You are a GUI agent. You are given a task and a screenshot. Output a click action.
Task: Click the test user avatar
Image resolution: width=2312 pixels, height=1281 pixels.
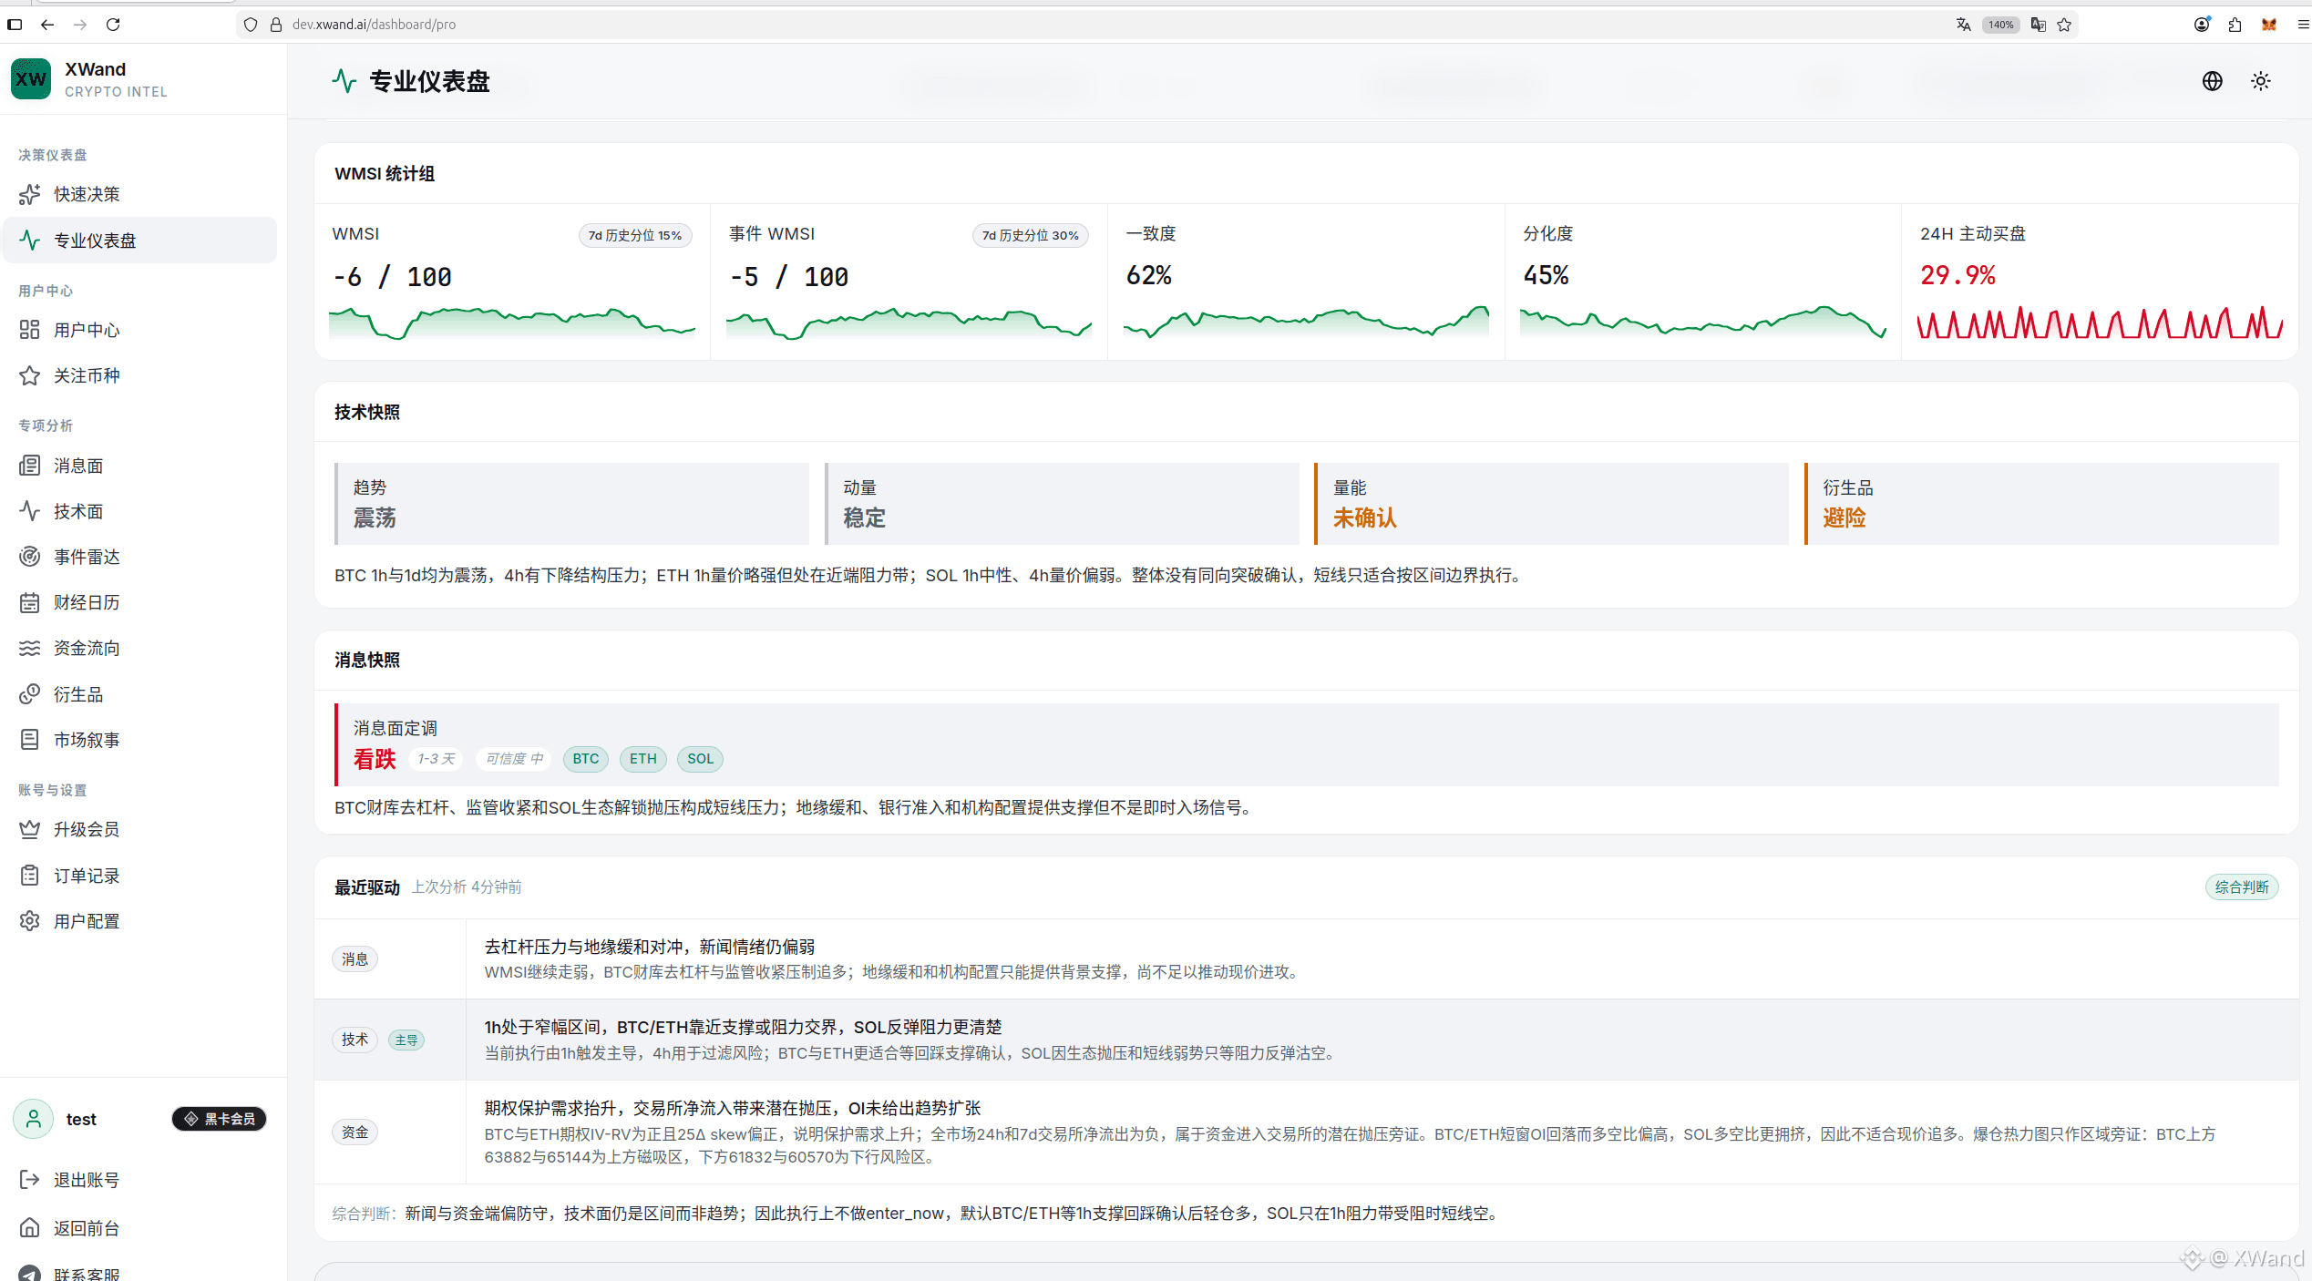pyautogui.click(x=34, y=1119)
